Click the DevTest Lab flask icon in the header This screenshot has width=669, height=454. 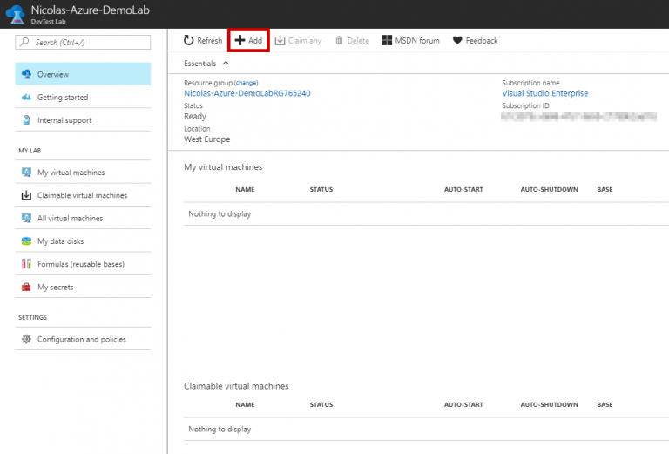click(16, 15)
